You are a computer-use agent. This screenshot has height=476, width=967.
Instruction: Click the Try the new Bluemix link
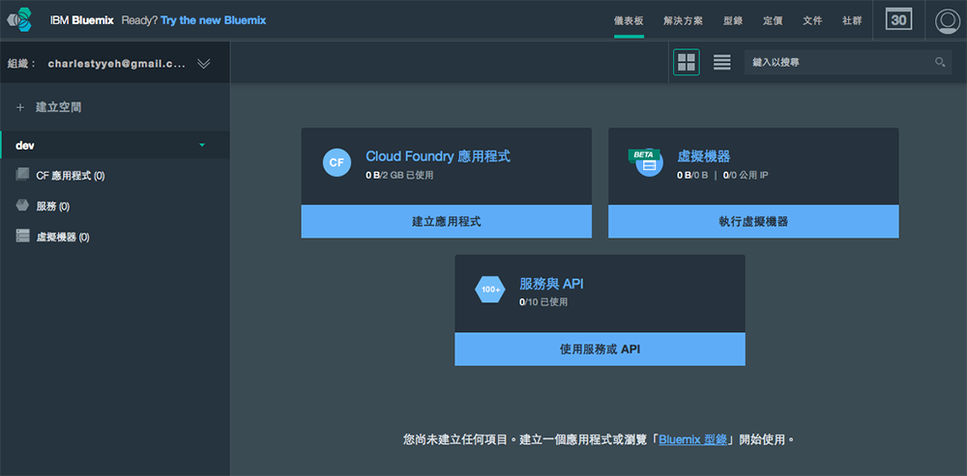[214, 20]
